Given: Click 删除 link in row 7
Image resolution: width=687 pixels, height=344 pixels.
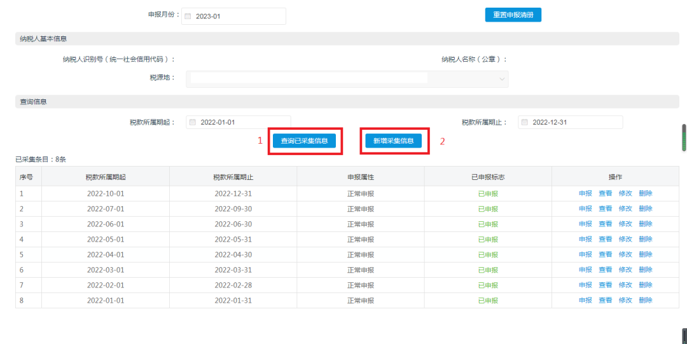Looking at the screenshot, I should coord(646,286).
